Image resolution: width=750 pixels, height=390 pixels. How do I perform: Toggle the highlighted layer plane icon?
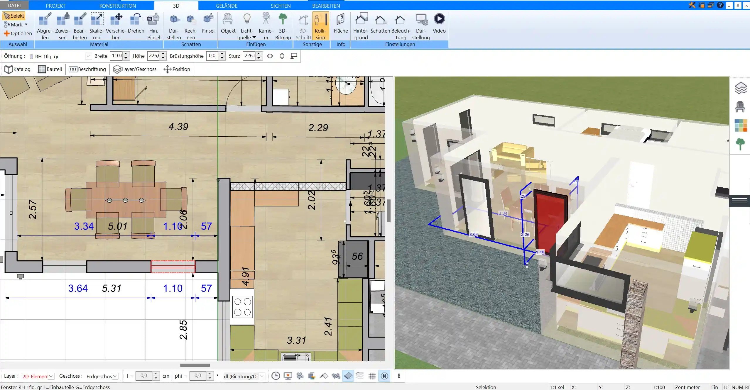tap(348, 376)
